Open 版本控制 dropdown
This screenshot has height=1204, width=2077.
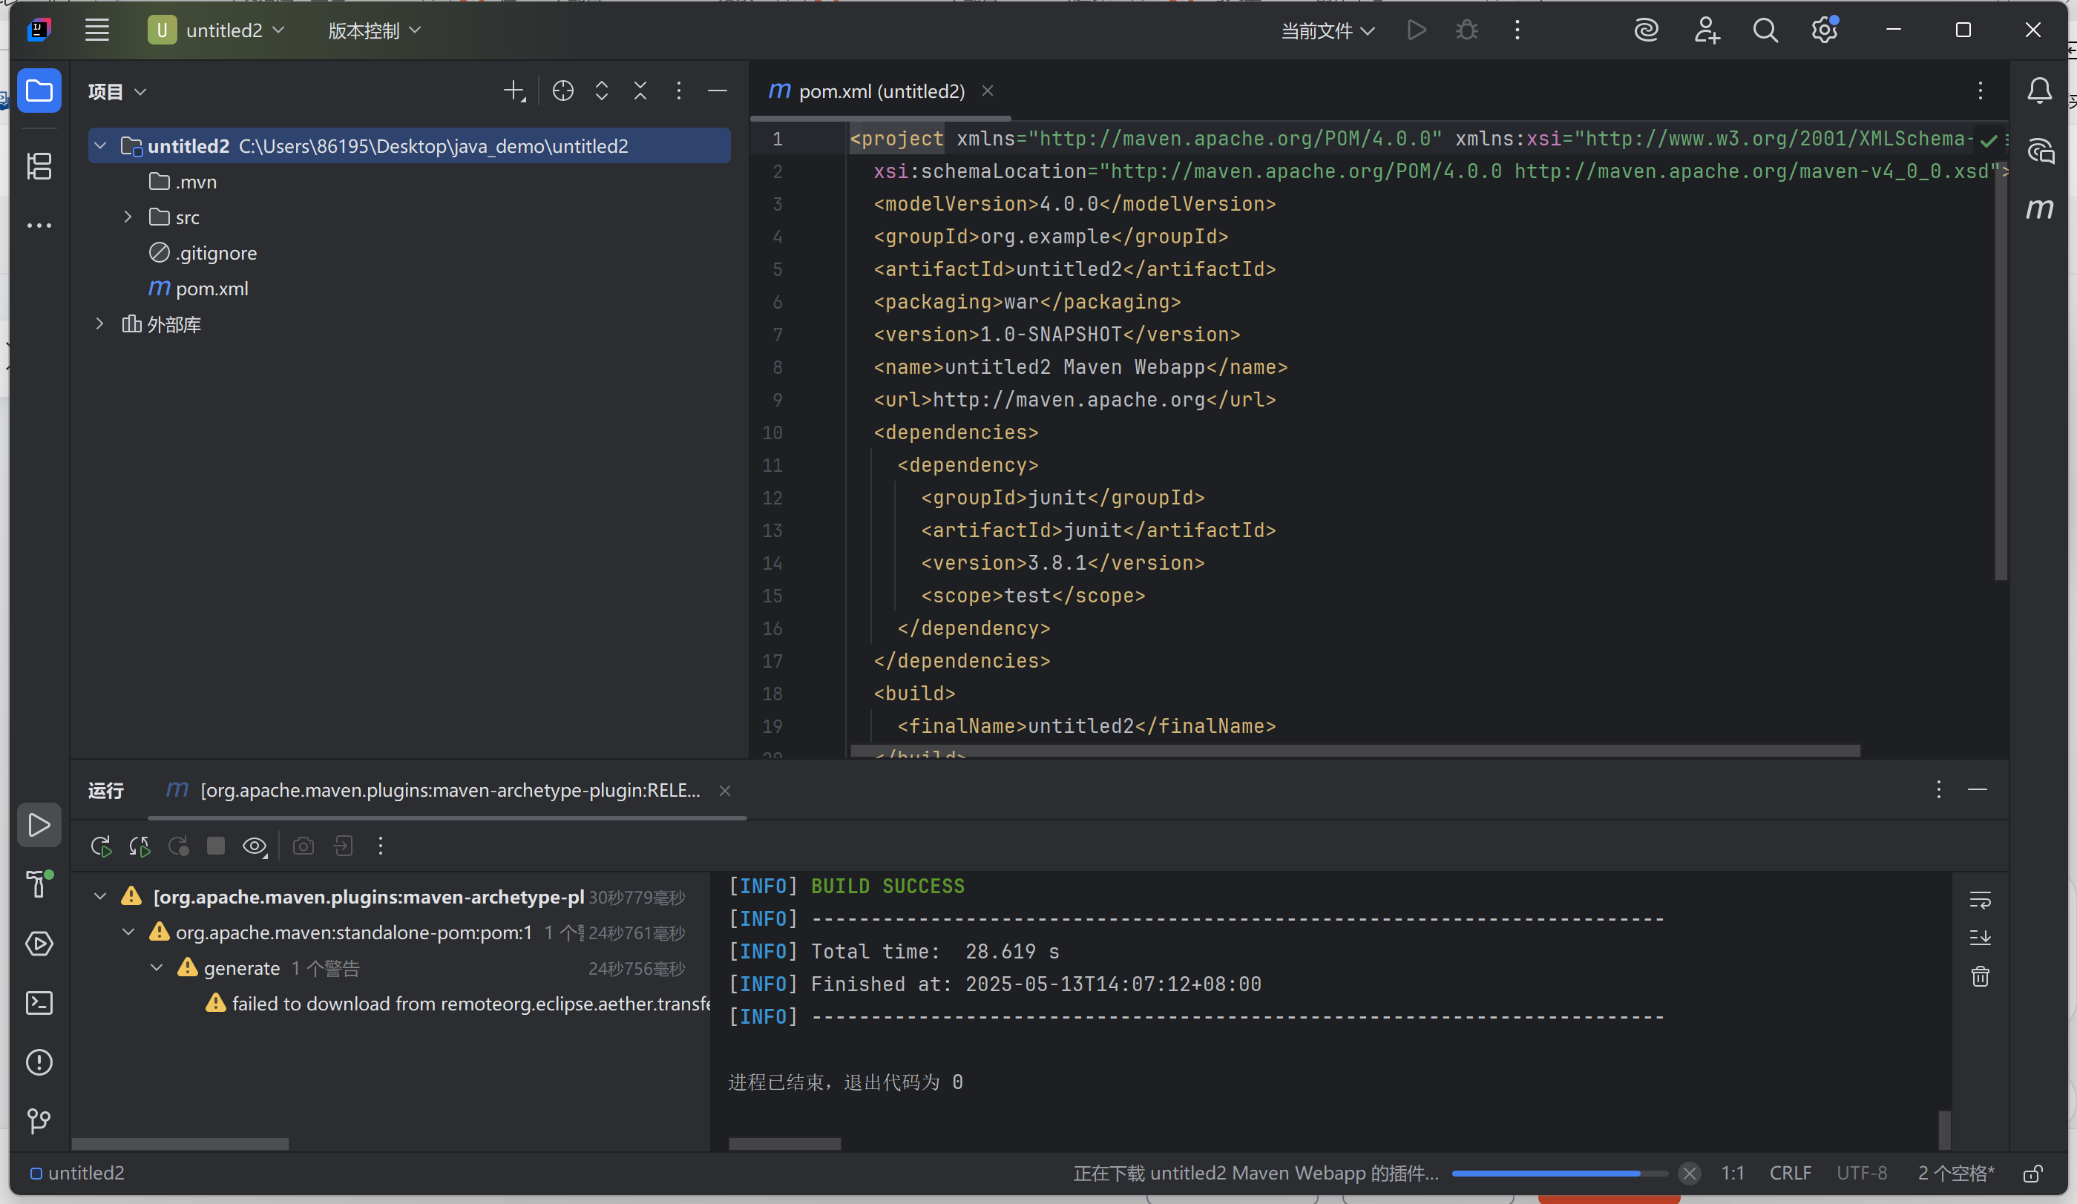click(374, 30)
